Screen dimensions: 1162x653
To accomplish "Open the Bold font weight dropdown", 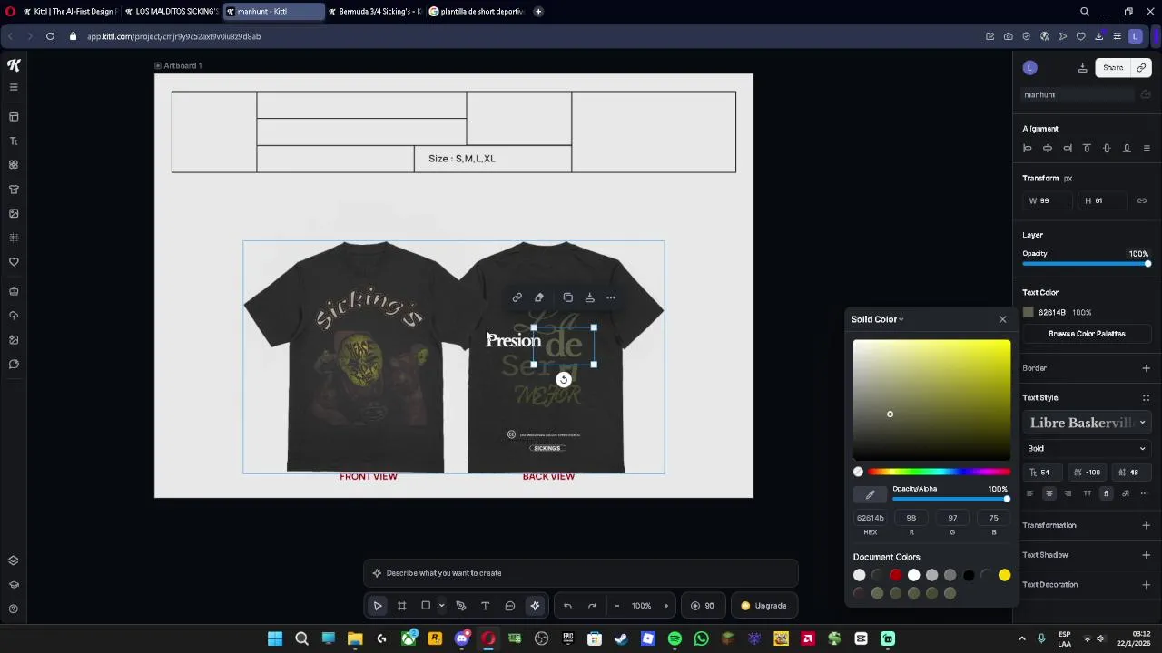I will 1087,448.
